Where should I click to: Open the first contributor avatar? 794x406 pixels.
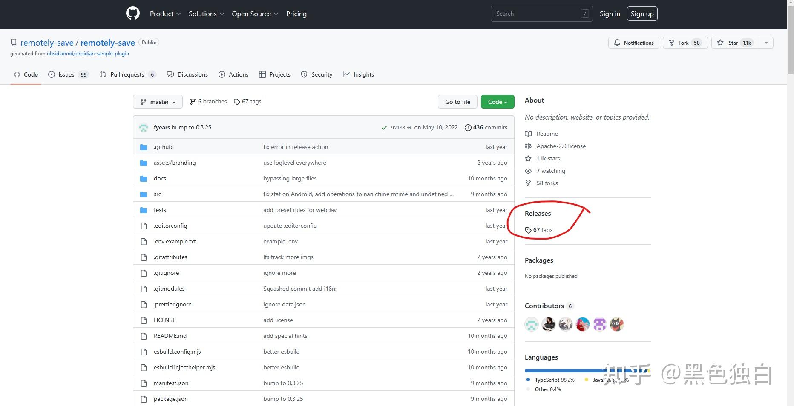point(532,324)
